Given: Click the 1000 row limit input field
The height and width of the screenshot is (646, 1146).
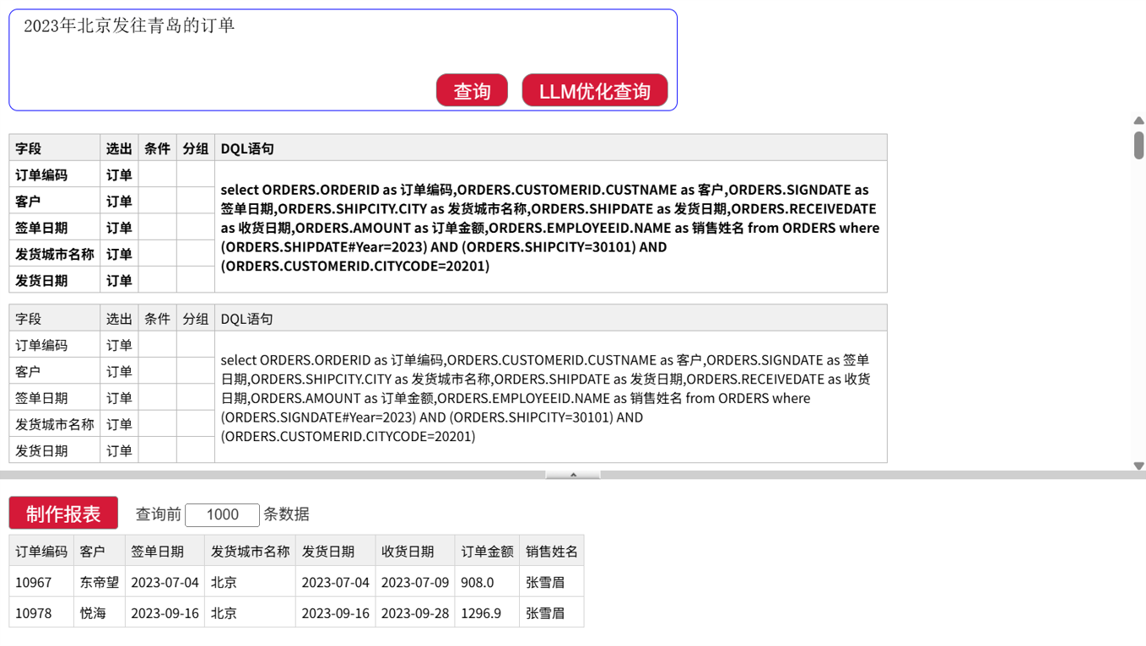Looking at the screenshot, I should [222, 514].
